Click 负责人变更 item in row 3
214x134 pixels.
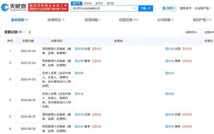pyautogui.click(x=56, y=80)
